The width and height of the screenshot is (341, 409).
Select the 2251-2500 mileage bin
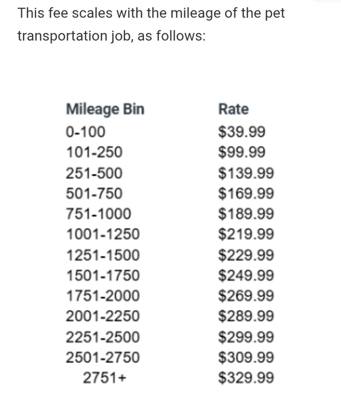click(103, 337)
